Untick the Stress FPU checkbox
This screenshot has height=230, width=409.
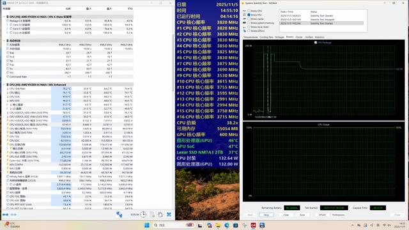249,15
